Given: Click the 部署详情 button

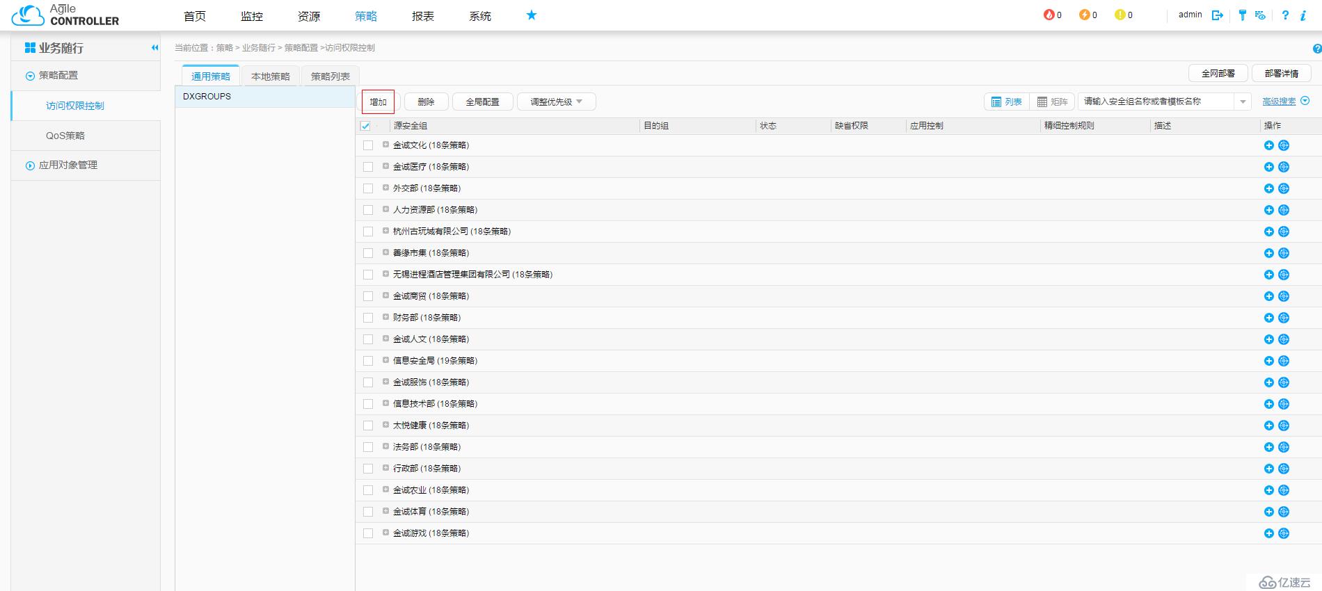Looking at the screenshot, I should [1282, 73].
